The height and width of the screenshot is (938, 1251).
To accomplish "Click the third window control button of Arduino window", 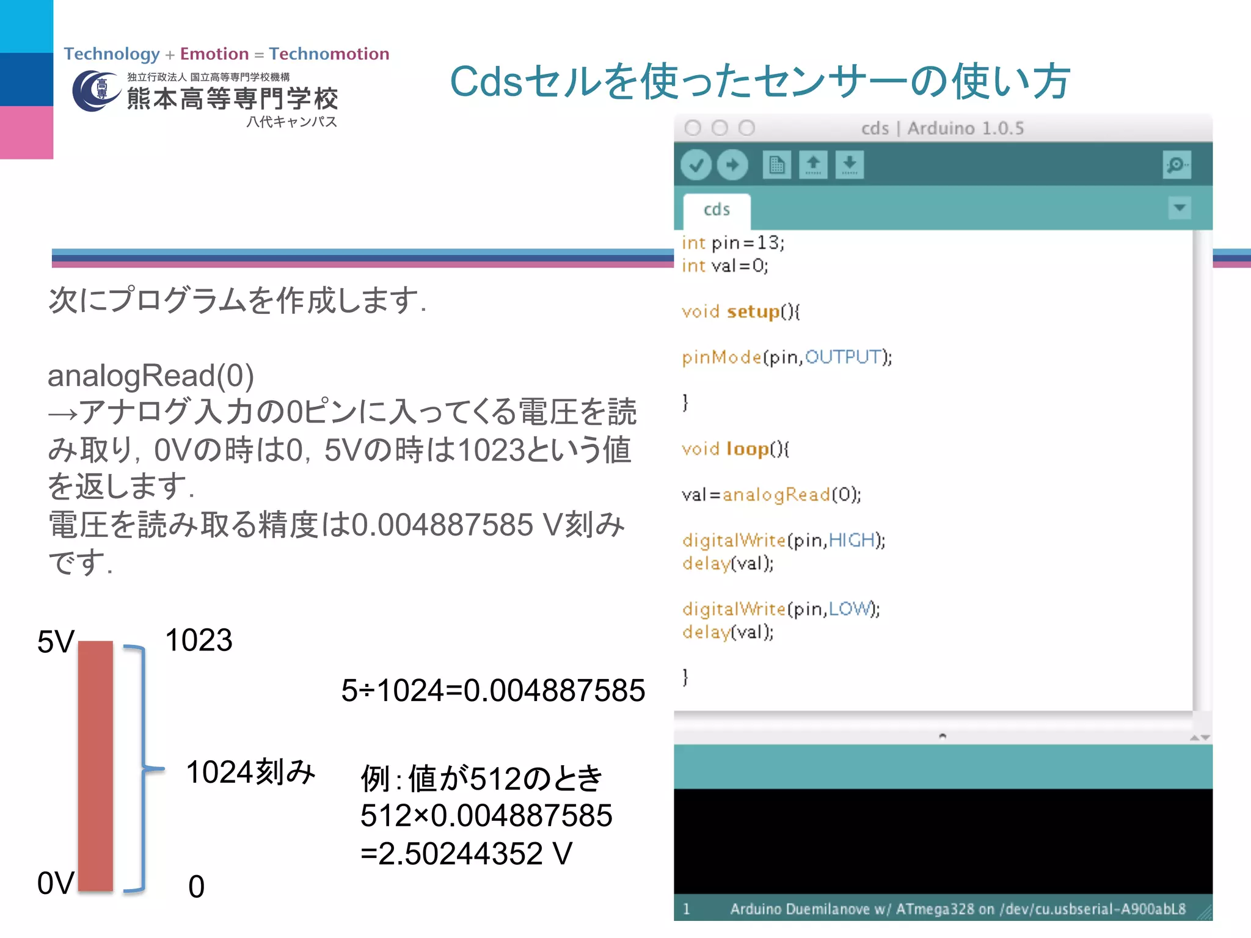I will point(746,128).
